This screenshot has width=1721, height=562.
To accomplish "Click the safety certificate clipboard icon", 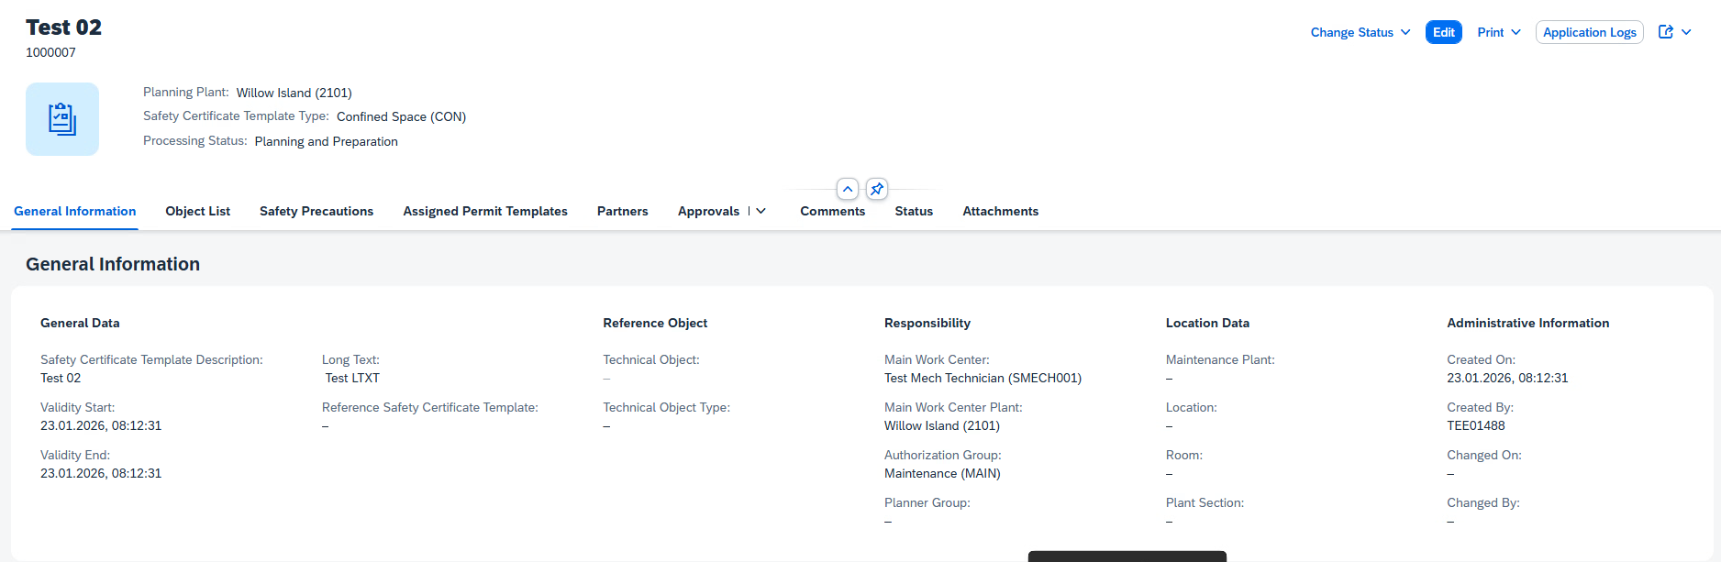I will [x=62, y=119].
